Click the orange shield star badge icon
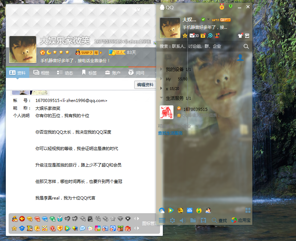Viewport: 296px width, 241px height. (x=60, y=228)
